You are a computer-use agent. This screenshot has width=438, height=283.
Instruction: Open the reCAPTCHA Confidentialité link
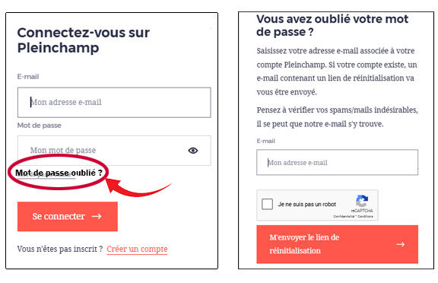344,217
